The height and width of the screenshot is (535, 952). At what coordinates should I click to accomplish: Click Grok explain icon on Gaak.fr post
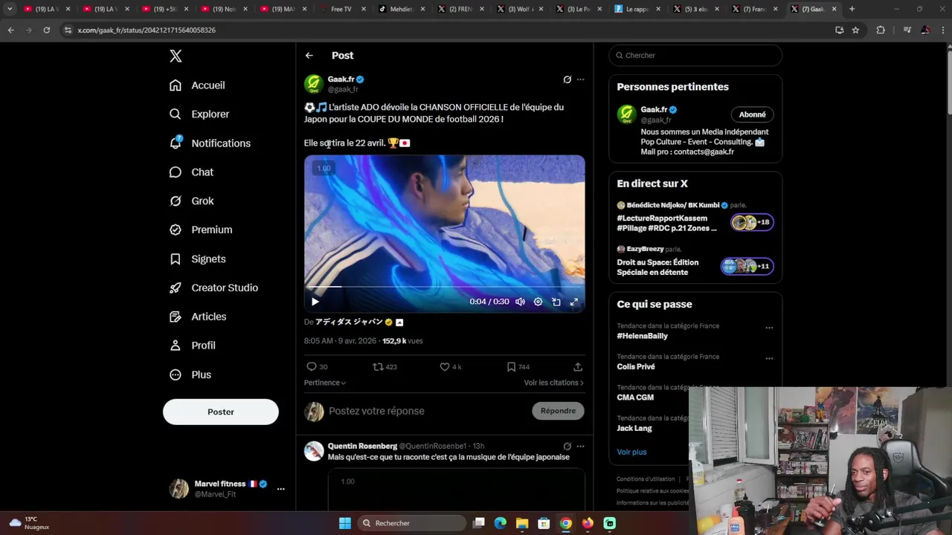(x=567, y=80)
